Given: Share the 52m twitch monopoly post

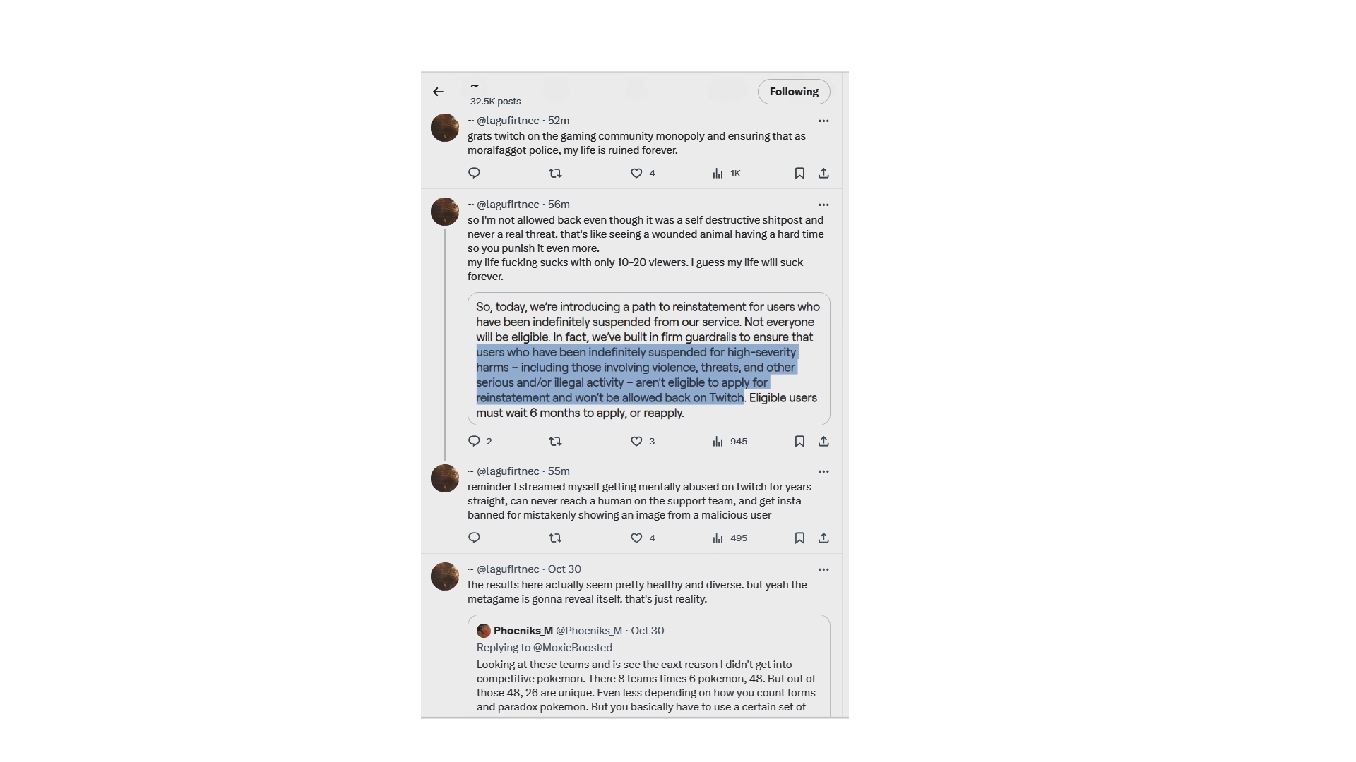Looking at the screenshot, I should tap(823, 173).
